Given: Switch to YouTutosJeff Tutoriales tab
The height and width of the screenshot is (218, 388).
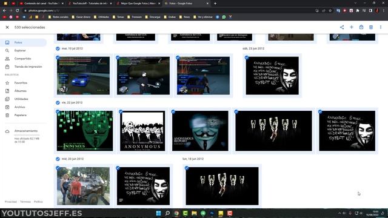Looking at the screenshot, I should [90, 4].
